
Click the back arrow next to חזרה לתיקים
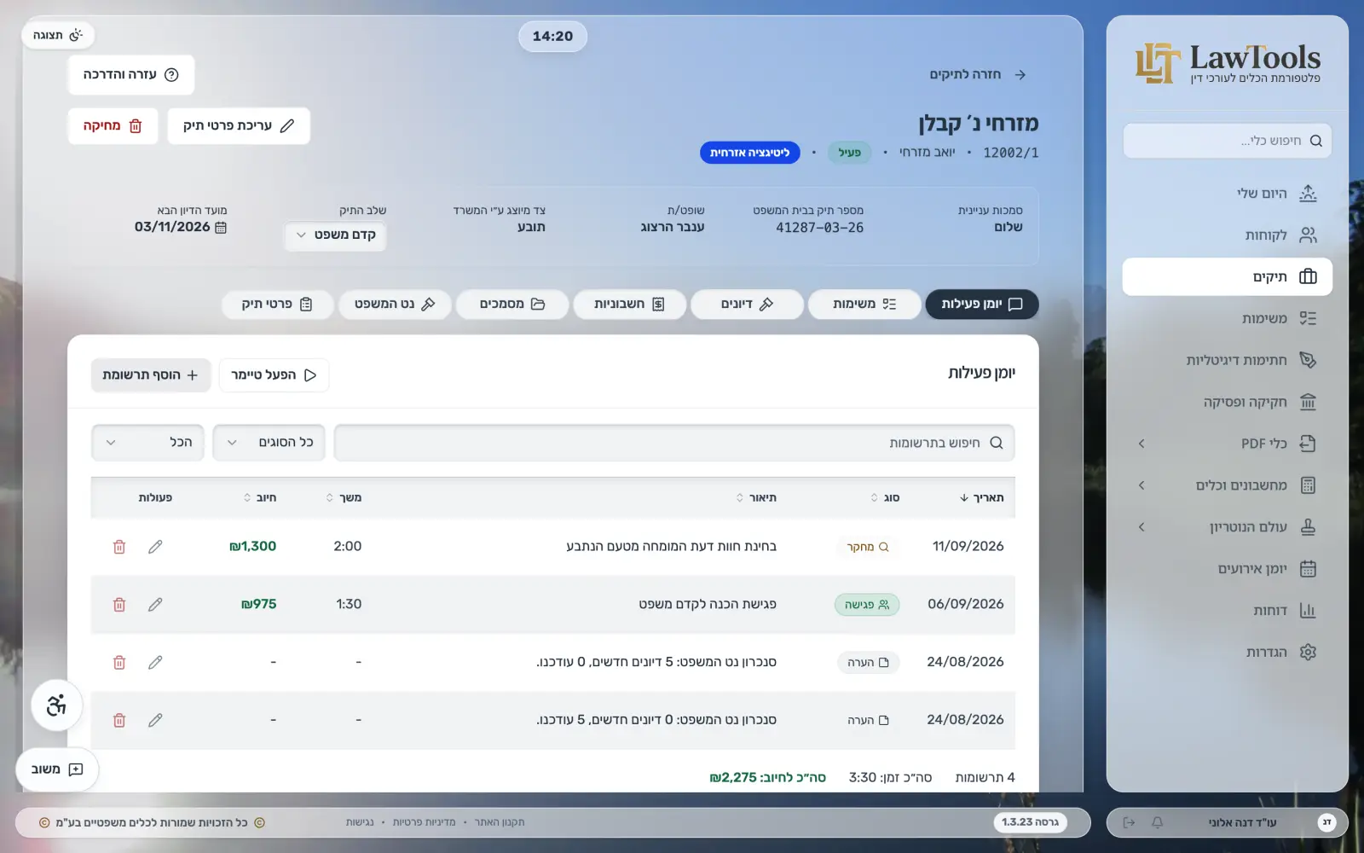(1020, 75)
